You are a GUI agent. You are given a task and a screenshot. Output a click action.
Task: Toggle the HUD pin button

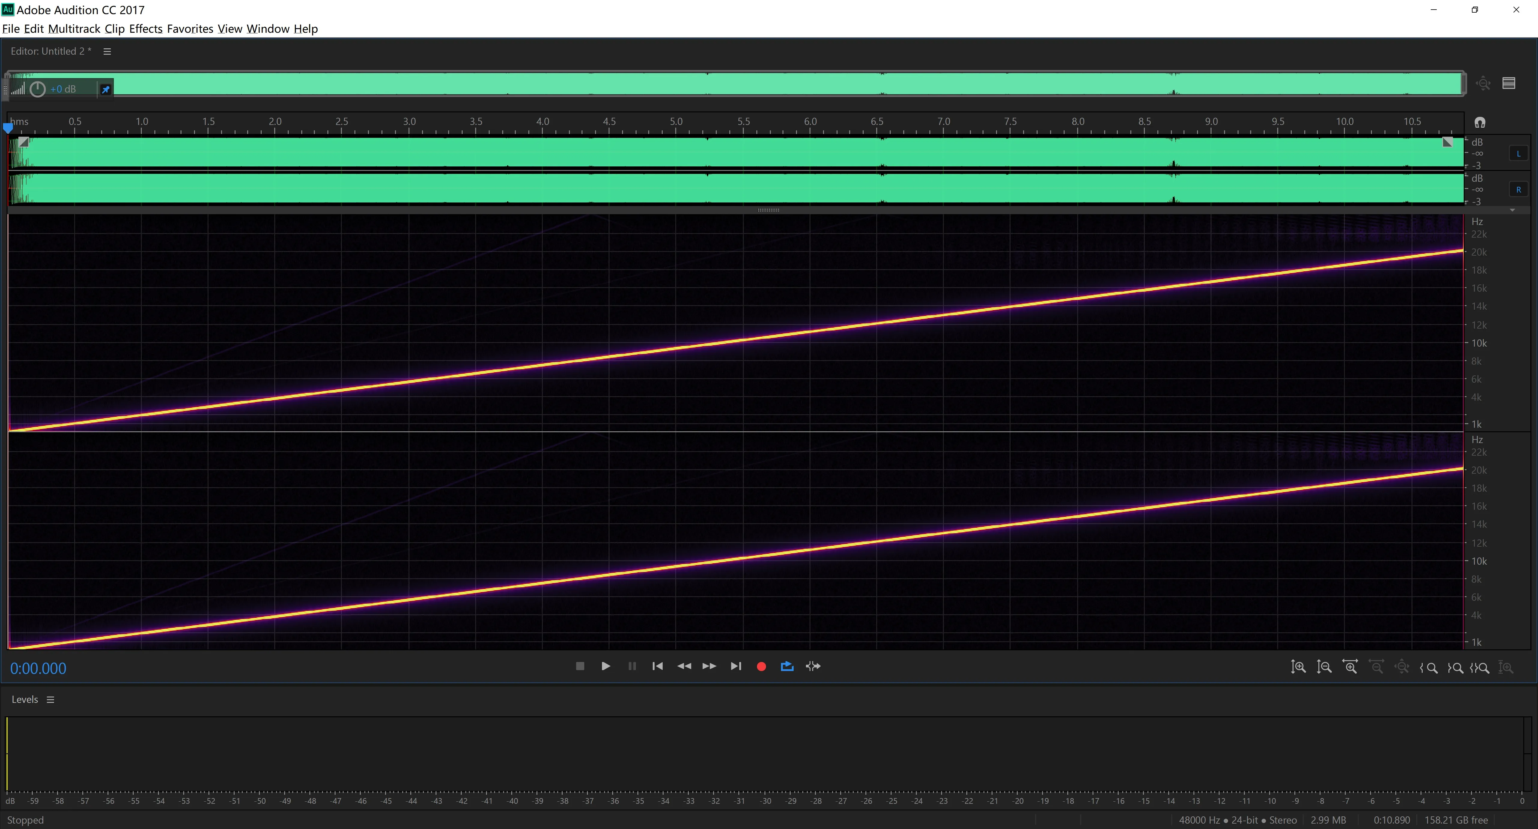[x=106, y=90]
